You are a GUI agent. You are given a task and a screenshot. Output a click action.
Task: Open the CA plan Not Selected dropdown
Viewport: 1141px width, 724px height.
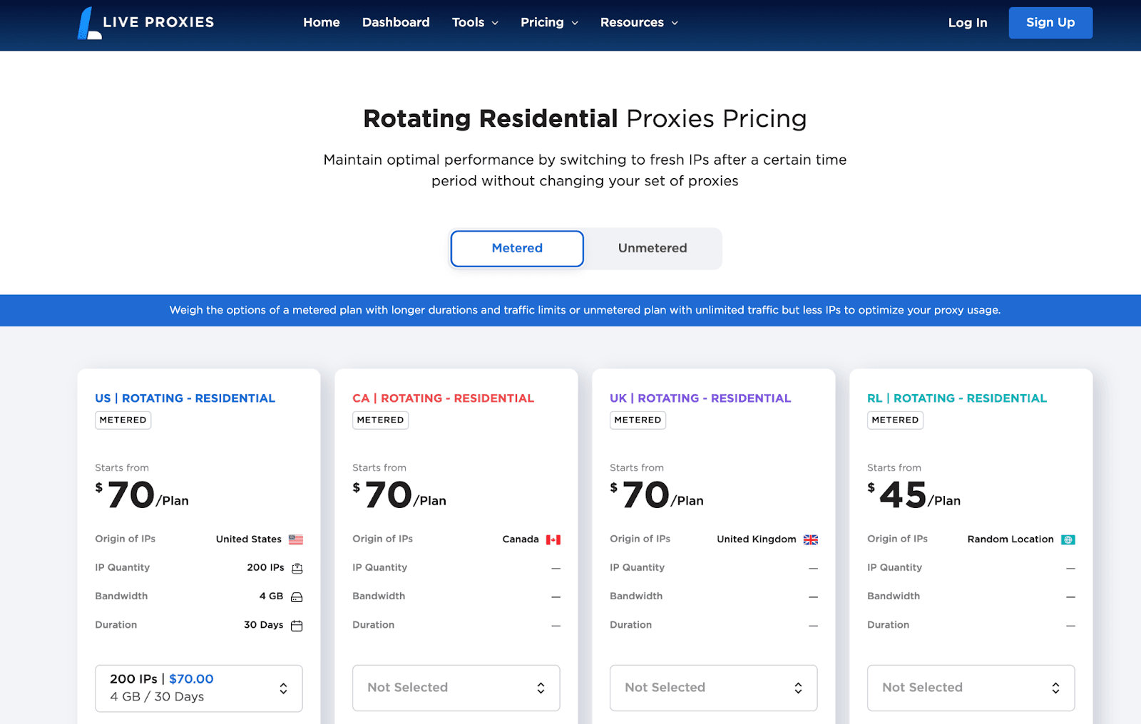click(456, 688)
